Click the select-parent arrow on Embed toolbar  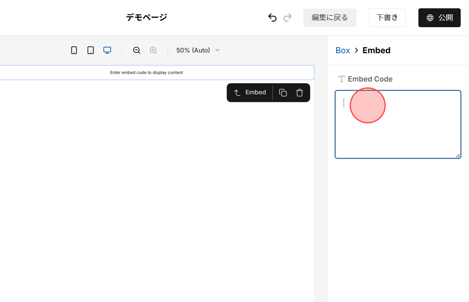[x=237, y=92]
